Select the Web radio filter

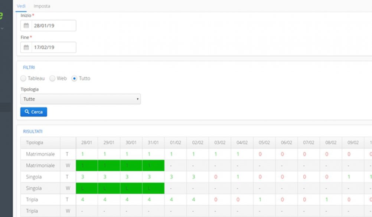(52, 79)
